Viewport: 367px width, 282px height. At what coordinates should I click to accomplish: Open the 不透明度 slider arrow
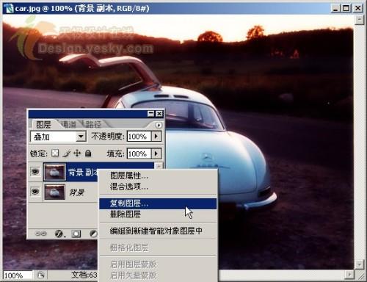tap(156, 136)
